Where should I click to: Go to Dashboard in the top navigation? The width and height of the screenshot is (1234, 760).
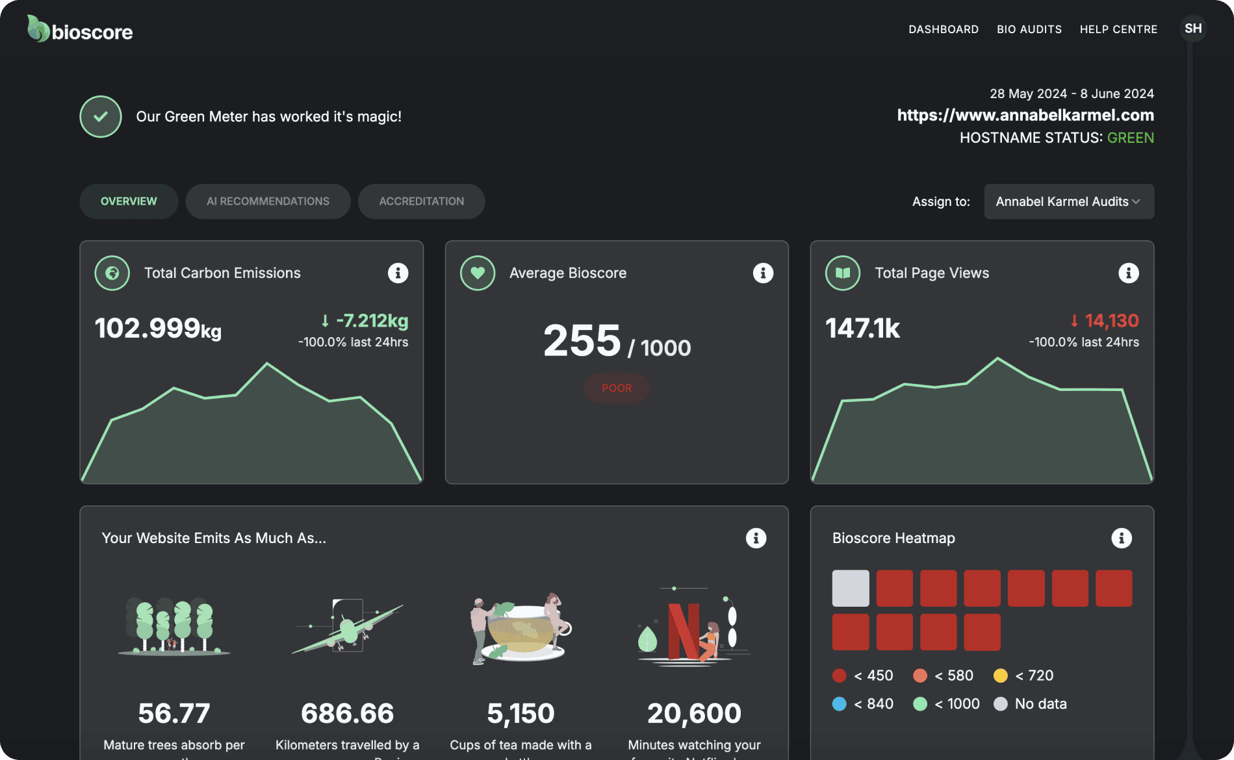tap(944, 29)
